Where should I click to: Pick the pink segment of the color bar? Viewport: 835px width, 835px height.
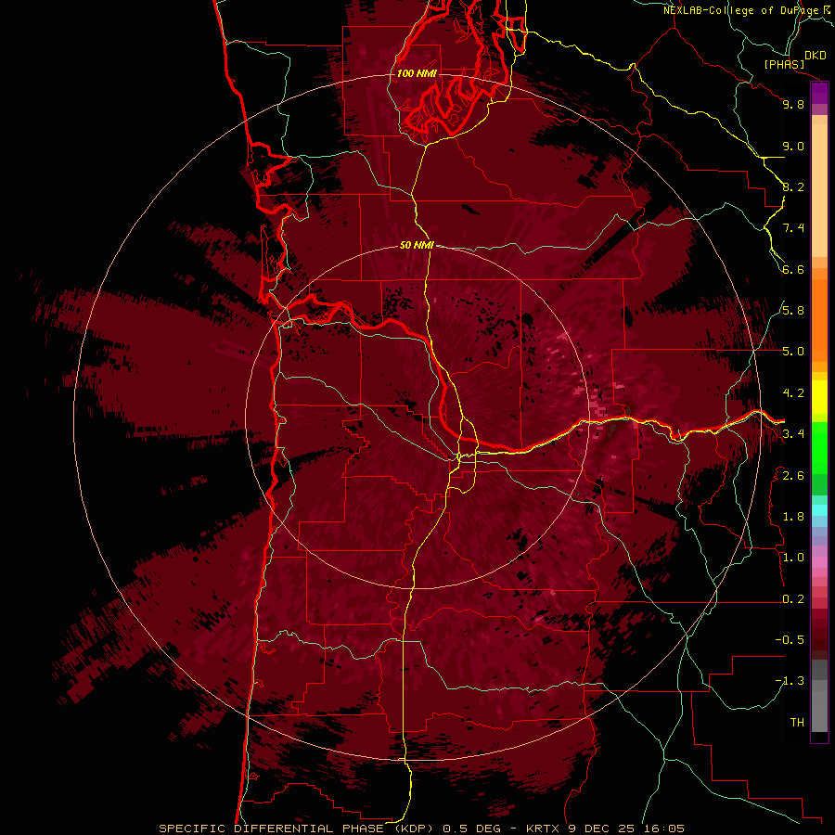(819, 562)
